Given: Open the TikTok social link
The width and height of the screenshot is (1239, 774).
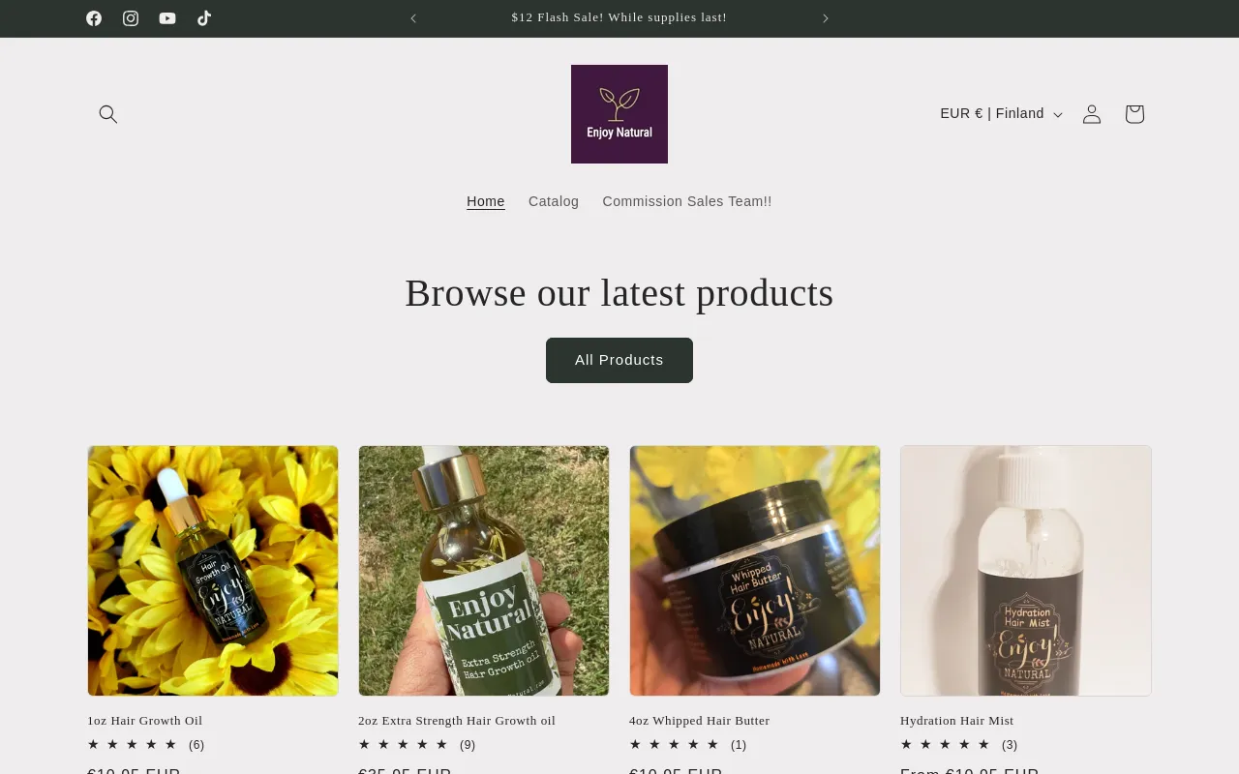Looking at the screenshot, I should click(x=204, y=18).
